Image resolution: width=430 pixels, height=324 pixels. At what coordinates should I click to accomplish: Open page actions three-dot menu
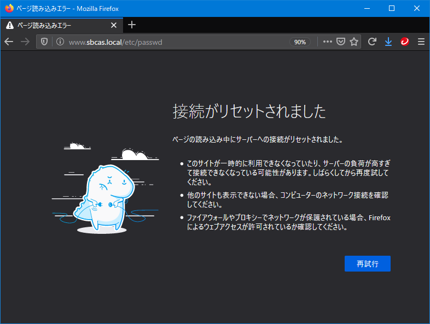(x=328, y=42)
